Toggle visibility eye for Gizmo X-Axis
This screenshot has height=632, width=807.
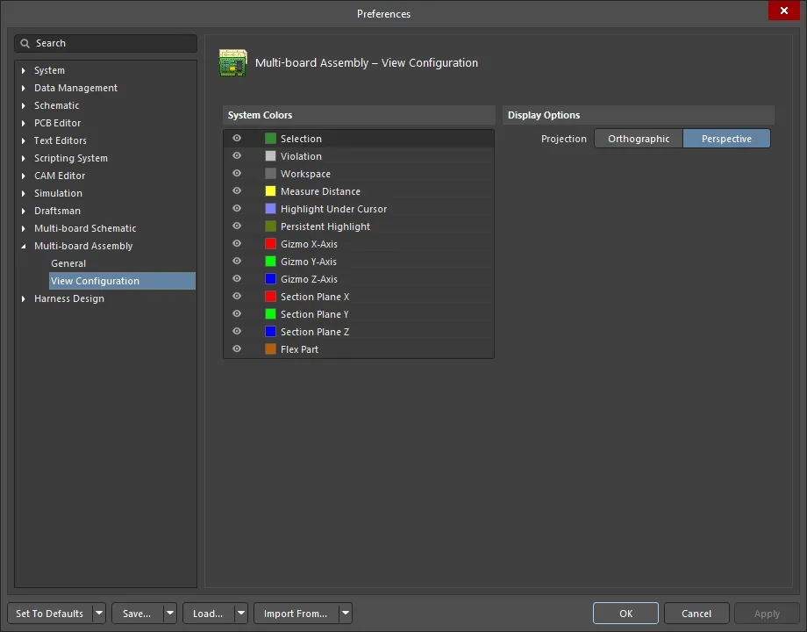tap(237, 243)
